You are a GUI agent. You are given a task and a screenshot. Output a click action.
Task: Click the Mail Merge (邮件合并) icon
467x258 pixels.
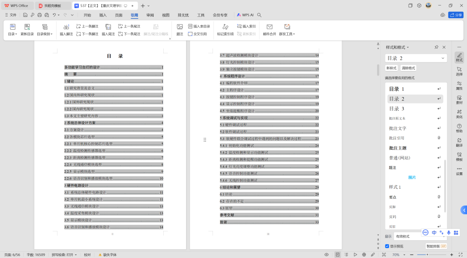[x=270, y=27]
